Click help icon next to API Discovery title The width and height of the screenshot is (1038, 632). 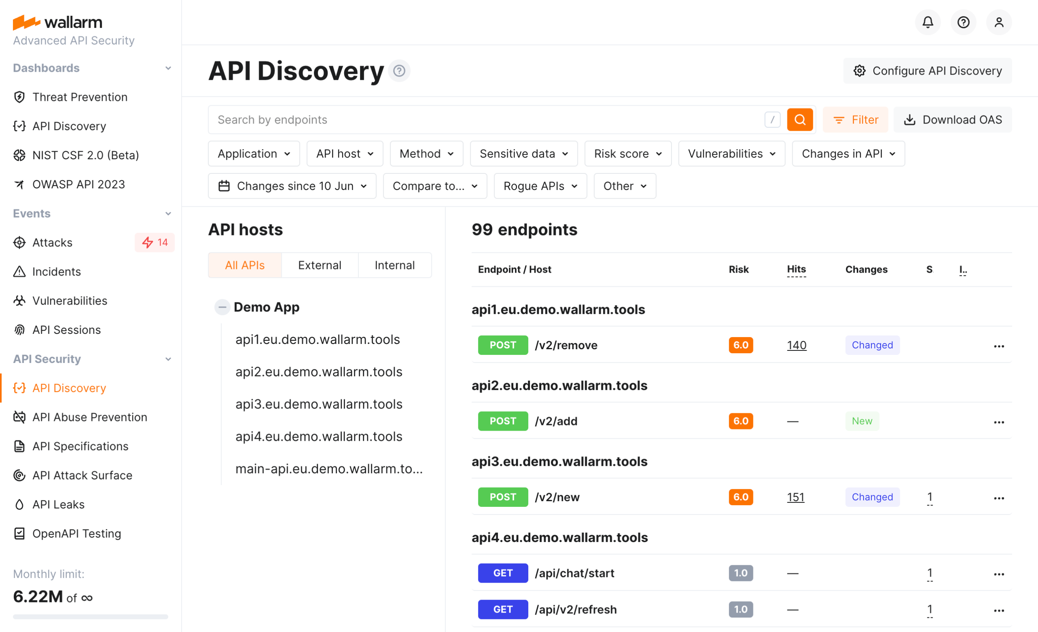399,70
